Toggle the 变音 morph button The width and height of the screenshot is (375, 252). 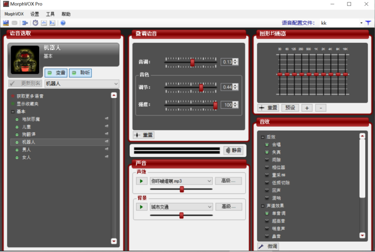[x=56, y=73]
